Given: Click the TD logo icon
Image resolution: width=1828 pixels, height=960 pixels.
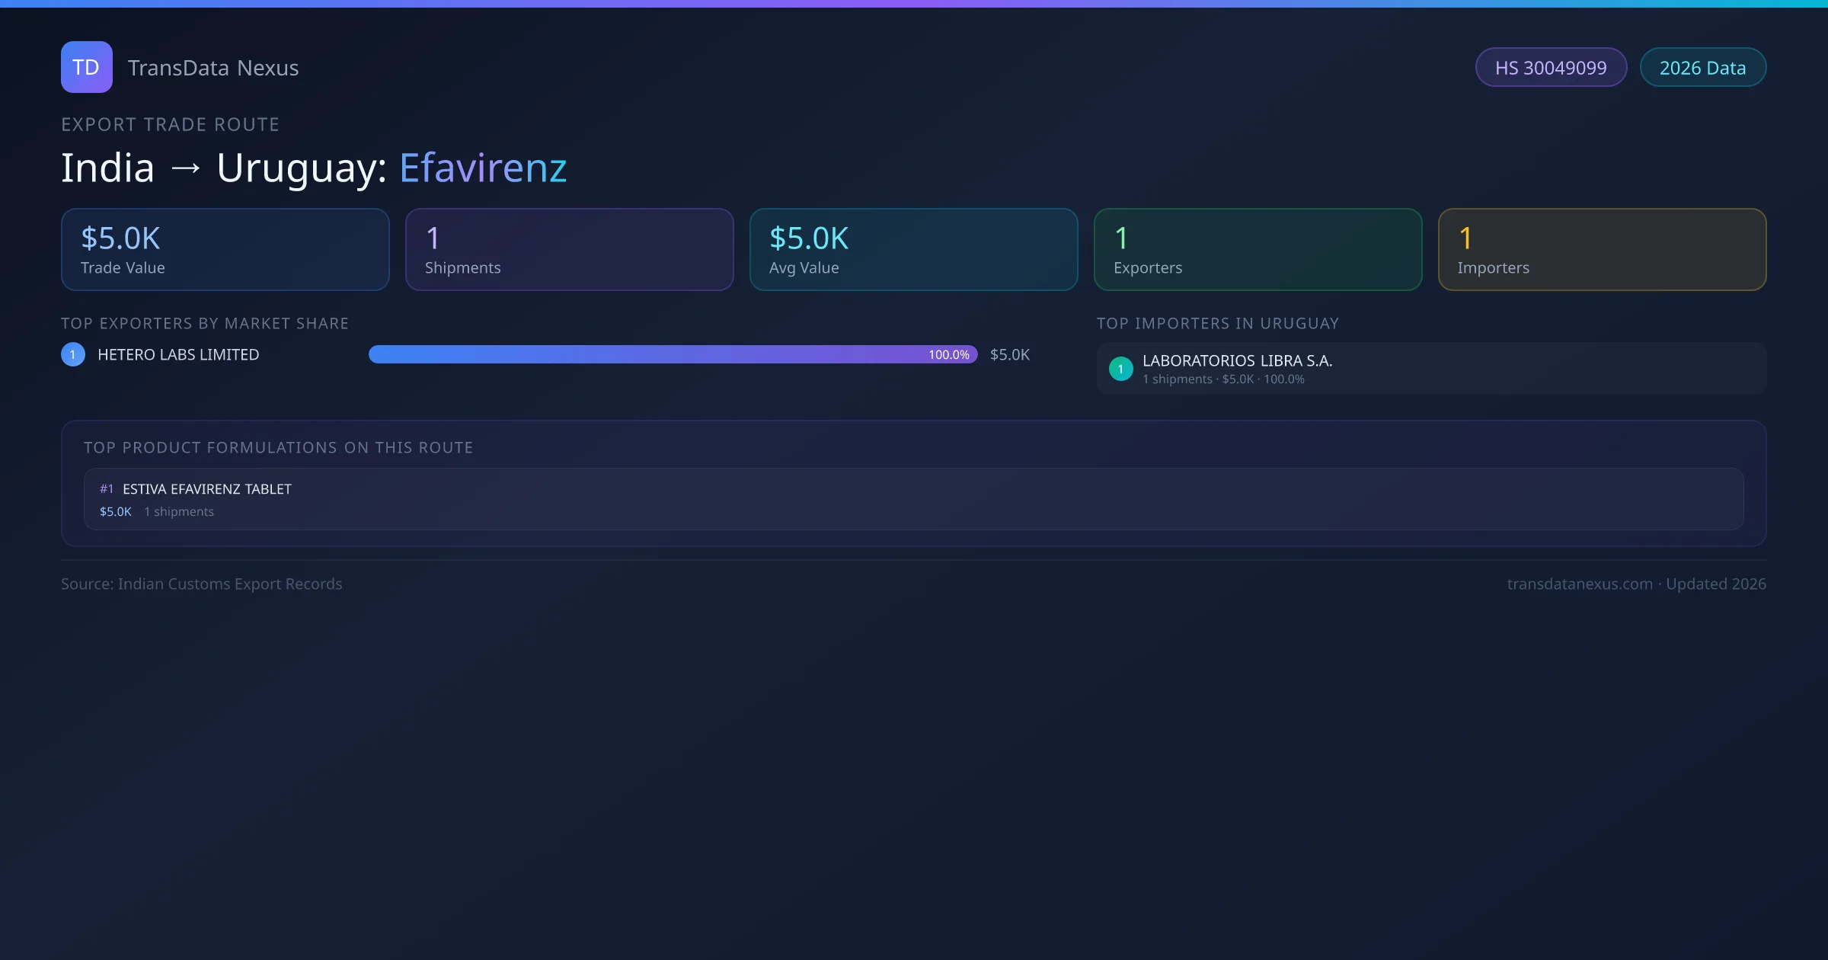Looking at the screenshot, I should coord(86,67).
